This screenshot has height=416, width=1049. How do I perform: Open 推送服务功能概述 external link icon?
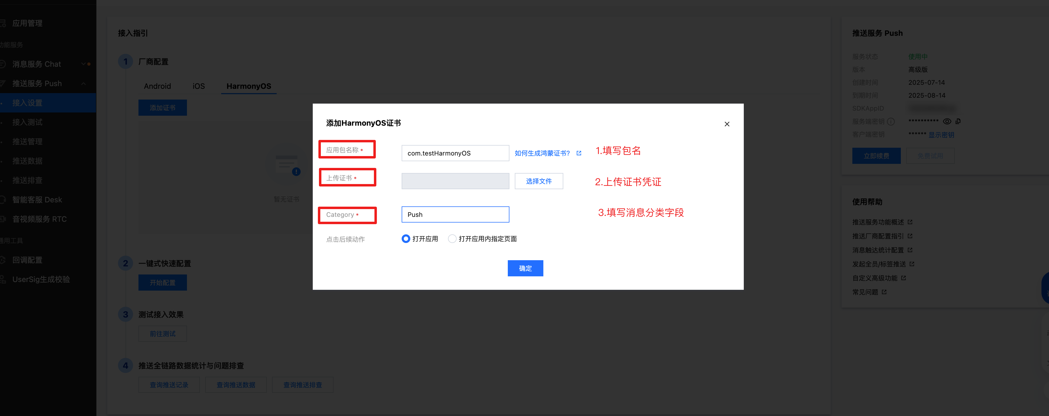click(910, 222)
